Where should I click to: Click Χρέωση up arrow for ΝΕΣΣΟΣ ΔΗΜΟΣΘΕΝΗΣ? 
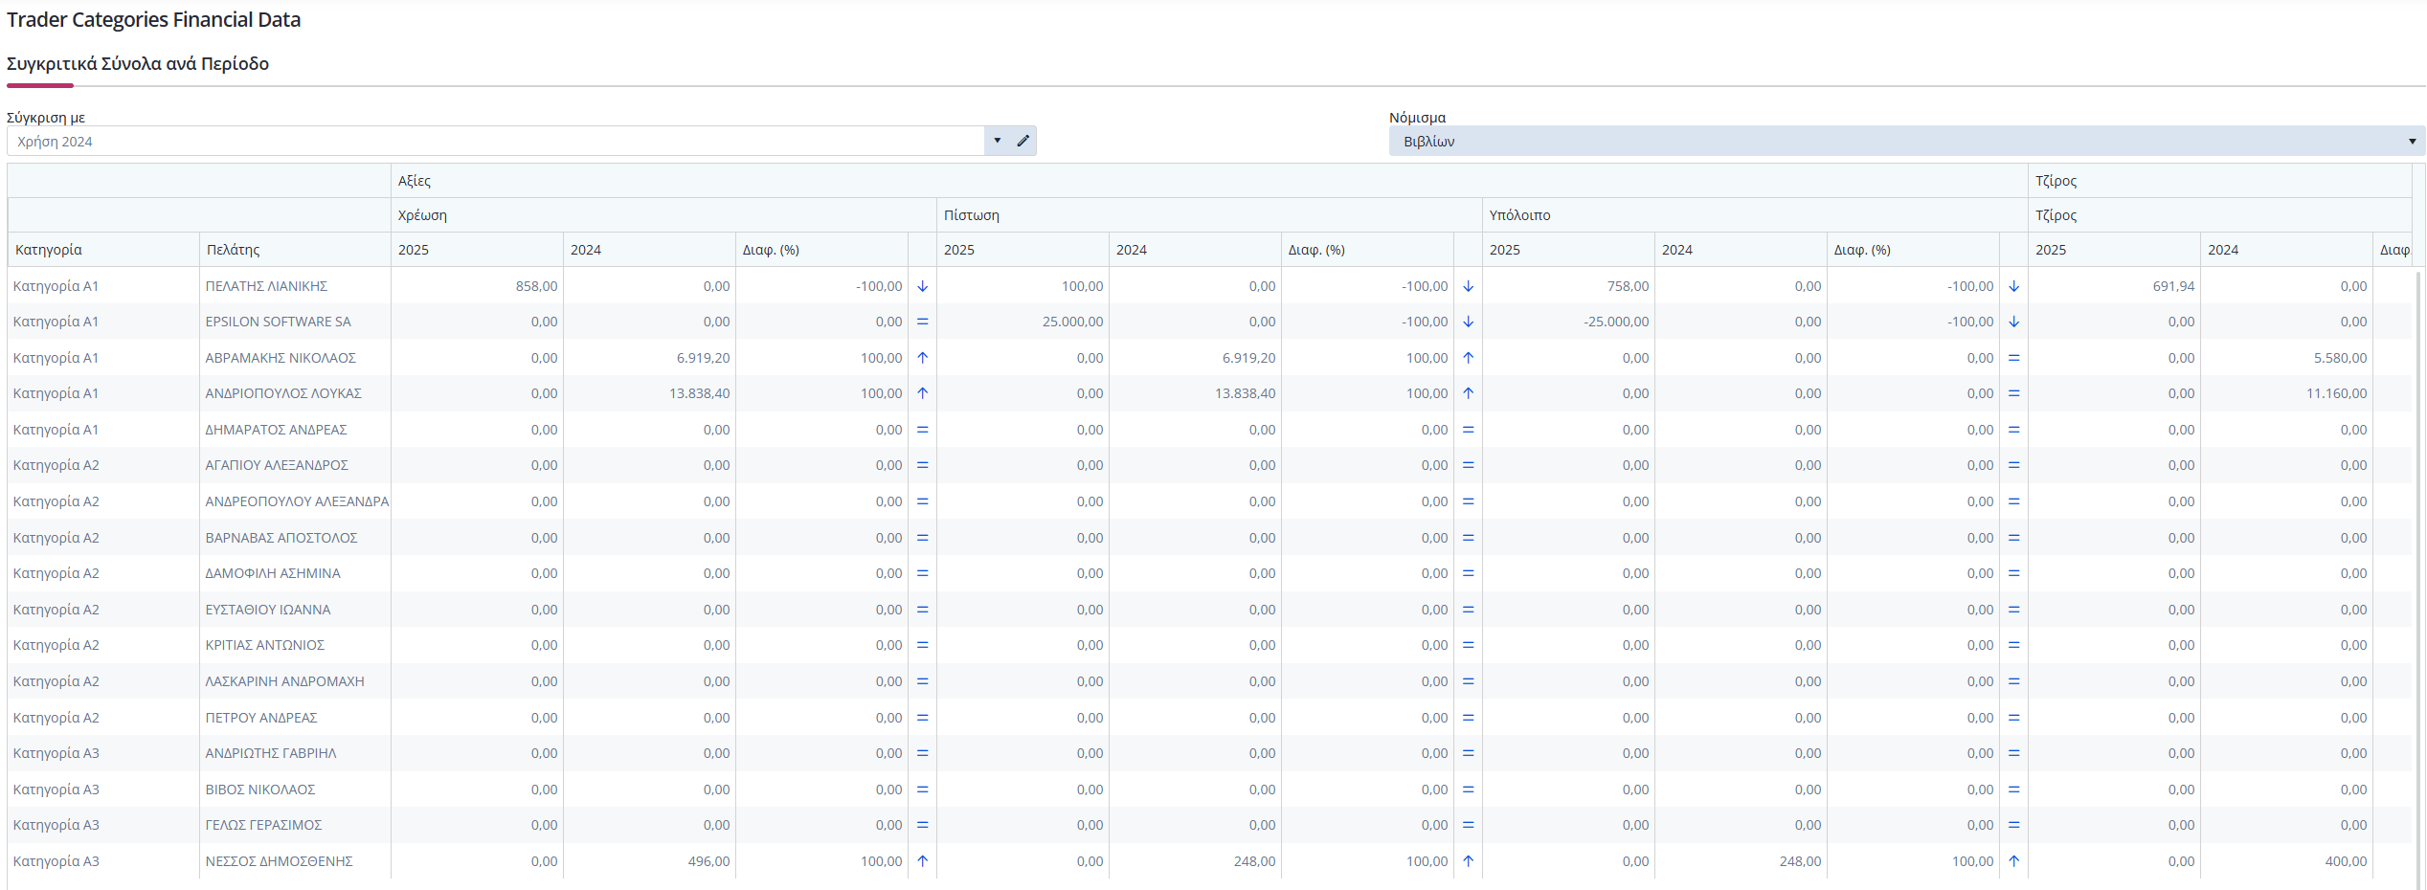coord(923,861)
